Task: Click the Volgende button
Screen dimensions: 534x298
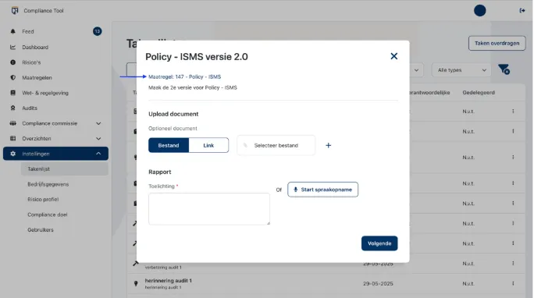Action: click(379, 243)
